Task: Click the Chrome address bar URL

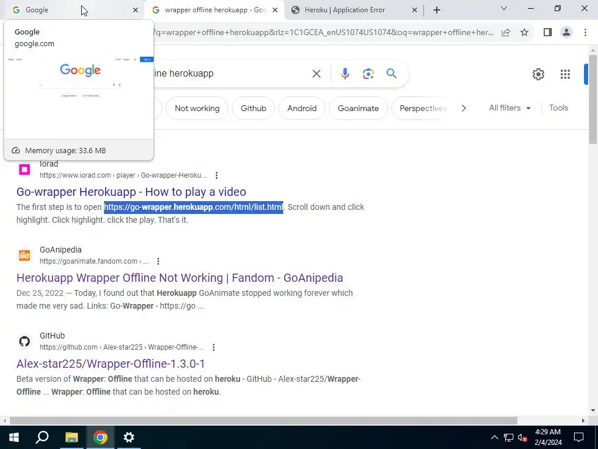Action: [x=323, y=33]
